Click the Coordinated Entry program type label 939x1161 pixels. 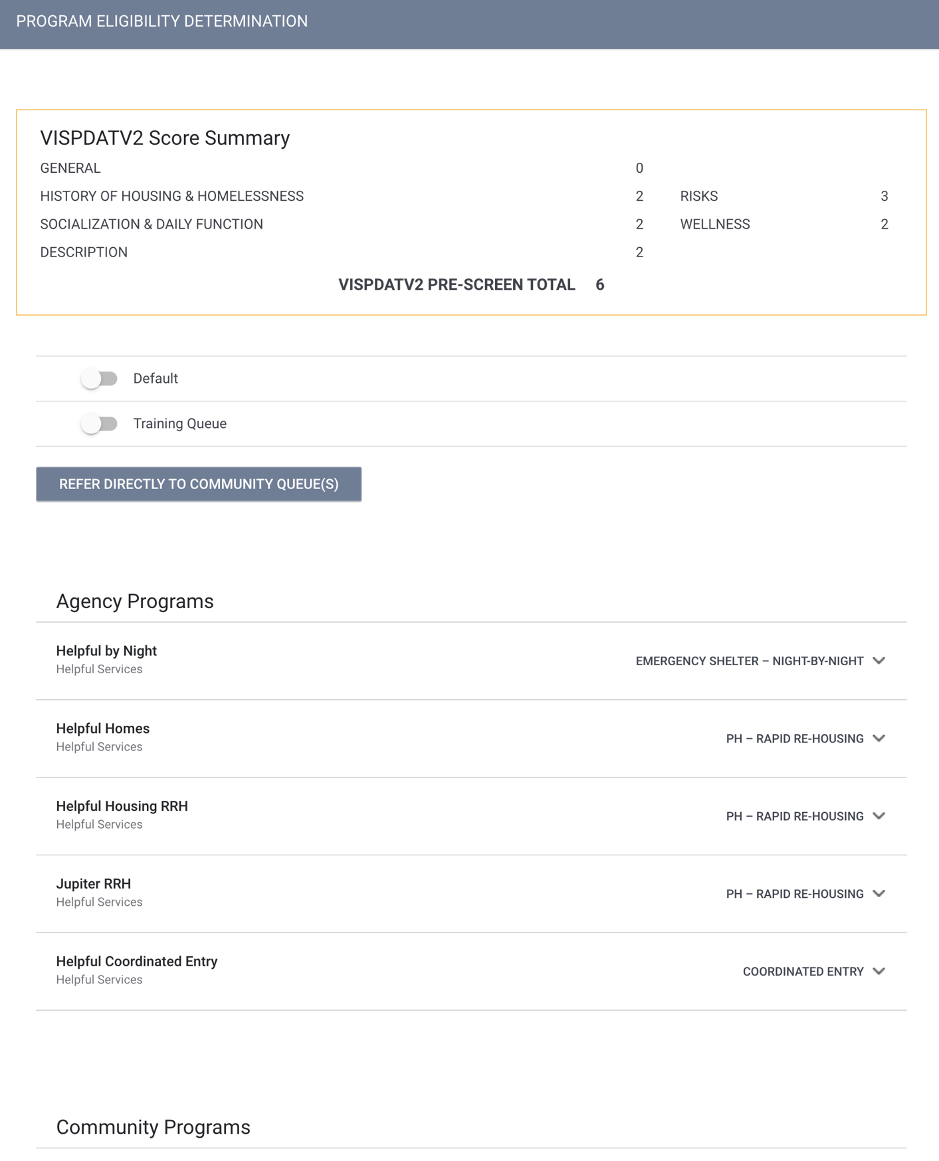pos(803,972)
